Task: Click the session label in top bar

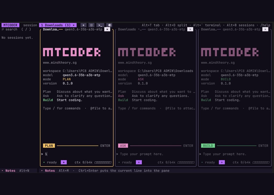Action: point(30,25)
